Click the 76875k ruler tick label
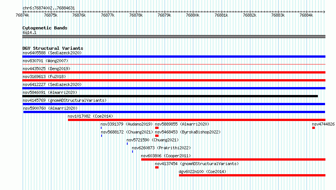Viewport: 336px width, 190px height. [51, 15]
